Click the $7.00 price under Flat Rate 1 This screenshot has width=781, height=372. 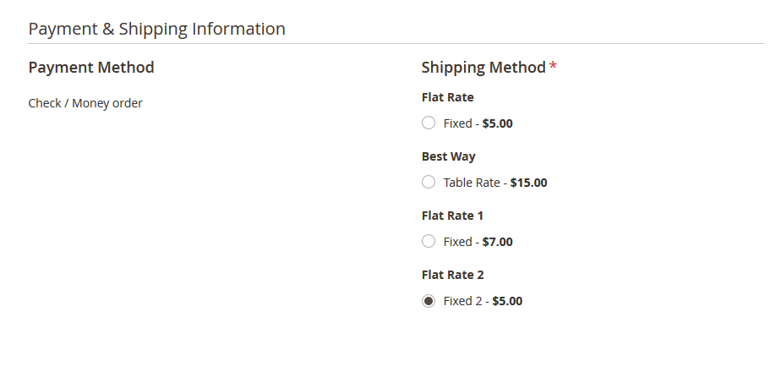tap(497, 242)
